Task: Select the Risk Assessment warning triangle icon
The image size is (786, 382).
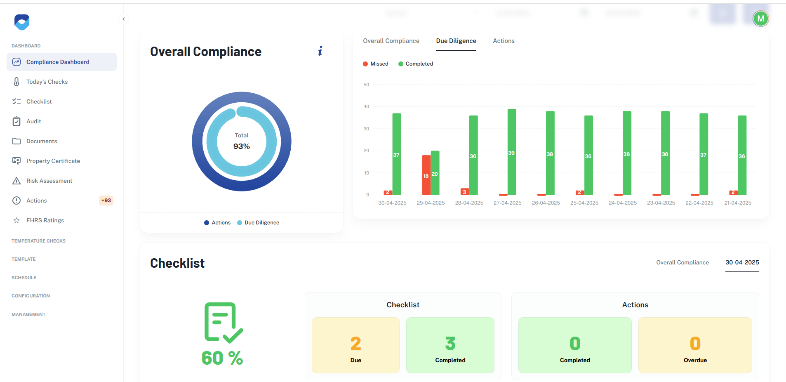Action: pos(16,181)
